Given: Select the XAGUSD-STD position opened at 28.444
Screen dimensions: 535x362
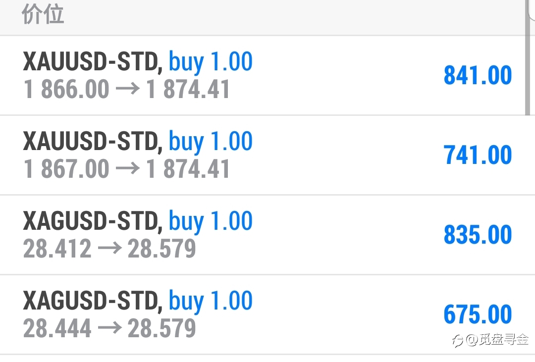Looking at the screenshot, I should (262, 314).
